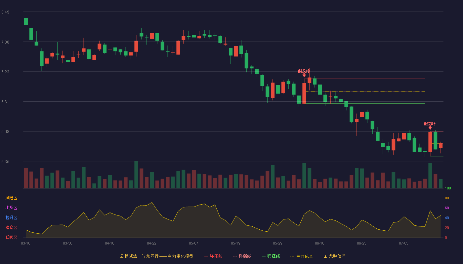
Task: Click the 龙吟信号 triangle legend icon
Action: [325, 256]
